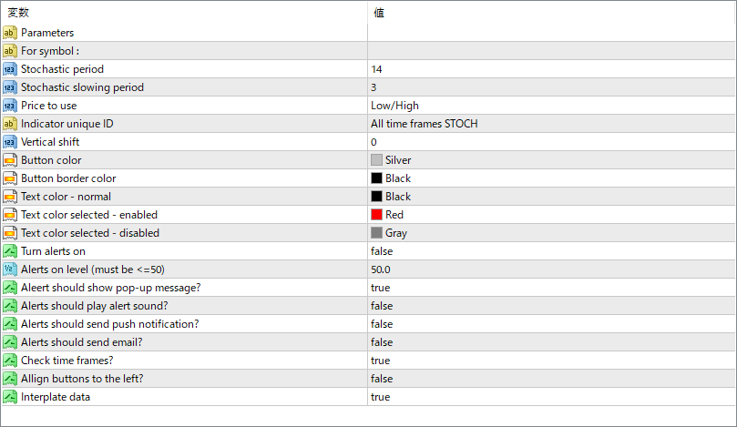Screen dimensions: 737x427
Task: Click the boolean icon beside Alerts should play alert sound
Action: 9,306
